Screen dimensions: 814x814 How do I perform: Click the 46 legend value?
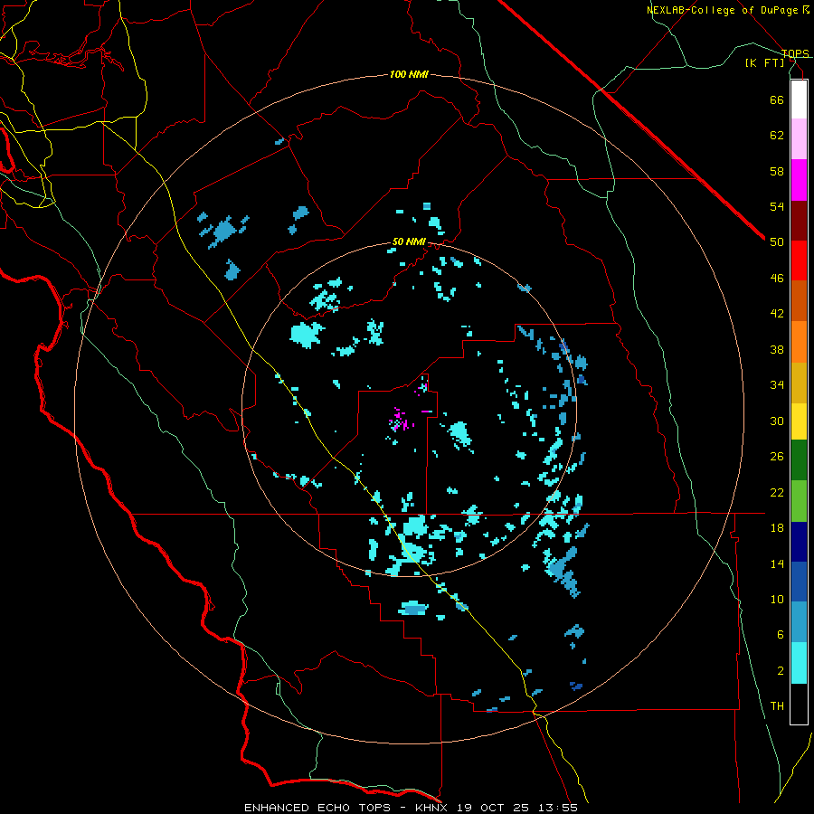(x=777, y=279)
